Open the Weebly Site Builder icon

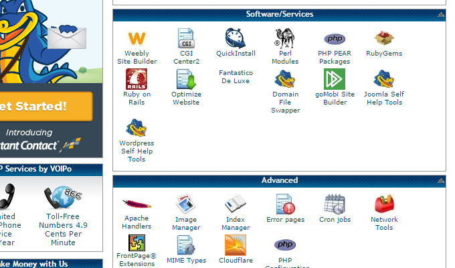click(136, 38)
